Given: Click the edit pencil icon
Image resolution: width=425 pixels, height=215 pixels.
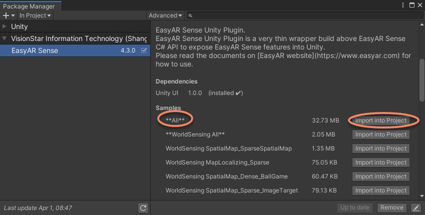Looking at the screenshot, I should (416, 207).
